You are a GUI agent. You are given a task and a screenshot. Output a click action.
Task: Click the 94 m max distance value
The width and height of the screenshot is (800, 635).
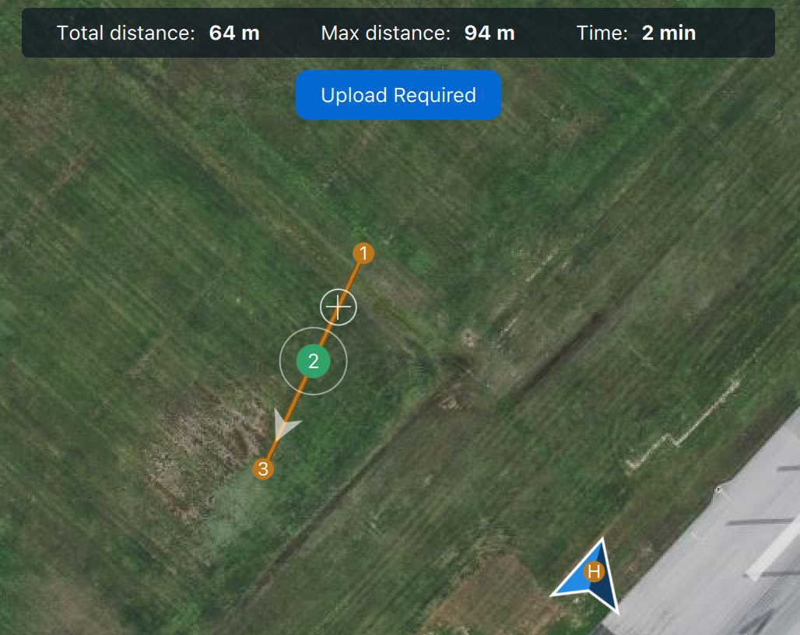(489, 33)
